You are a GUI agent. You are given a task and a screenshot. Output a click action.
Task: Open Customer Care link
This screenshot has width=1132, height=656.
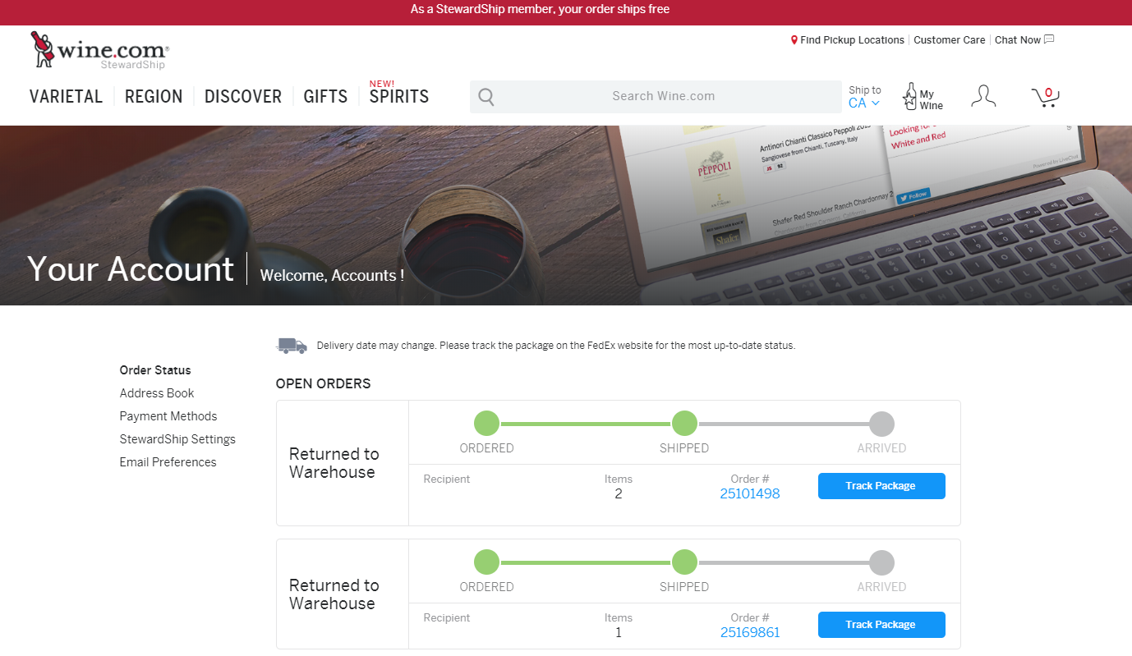(x=950, y=40)
